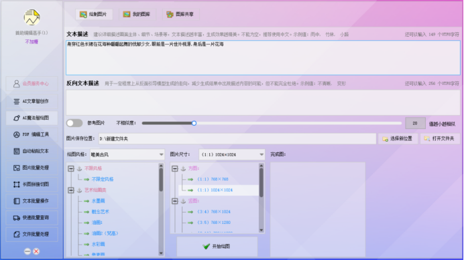Click the 打开文件夹 button
464x260 pixels.
click(x=440, y=139)
